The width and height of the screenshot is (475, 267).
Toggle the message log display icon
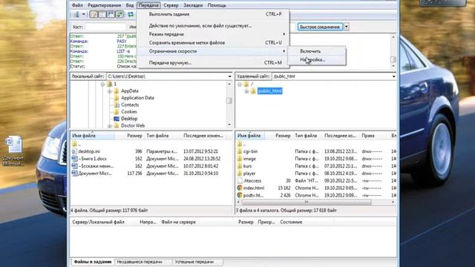tap(94, 14)
